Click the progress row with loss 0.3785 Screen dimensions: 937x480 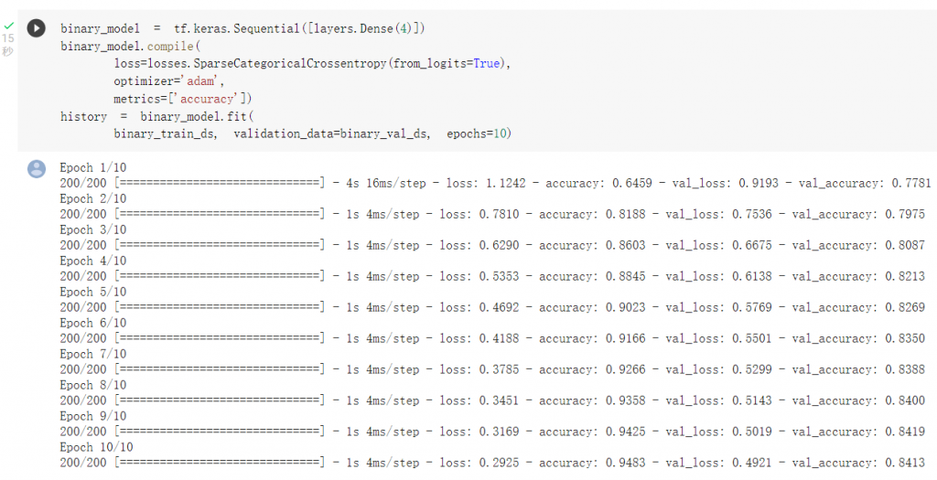click(x=492, y=369)
